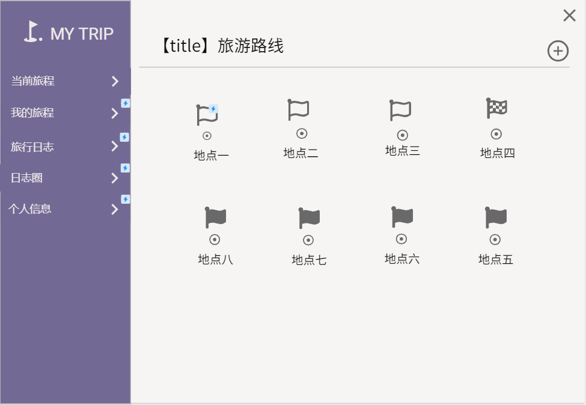Select the radio dot for 地点七

(308, 240)
